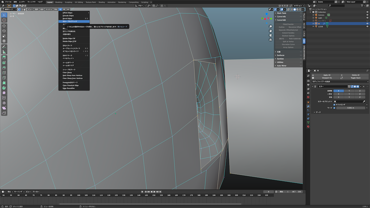Image resolution: width=370 pixels, height=208 pixels.
Task: Click the Viewport Vis button
Action: pyautogui.click(x=327, y=78)
